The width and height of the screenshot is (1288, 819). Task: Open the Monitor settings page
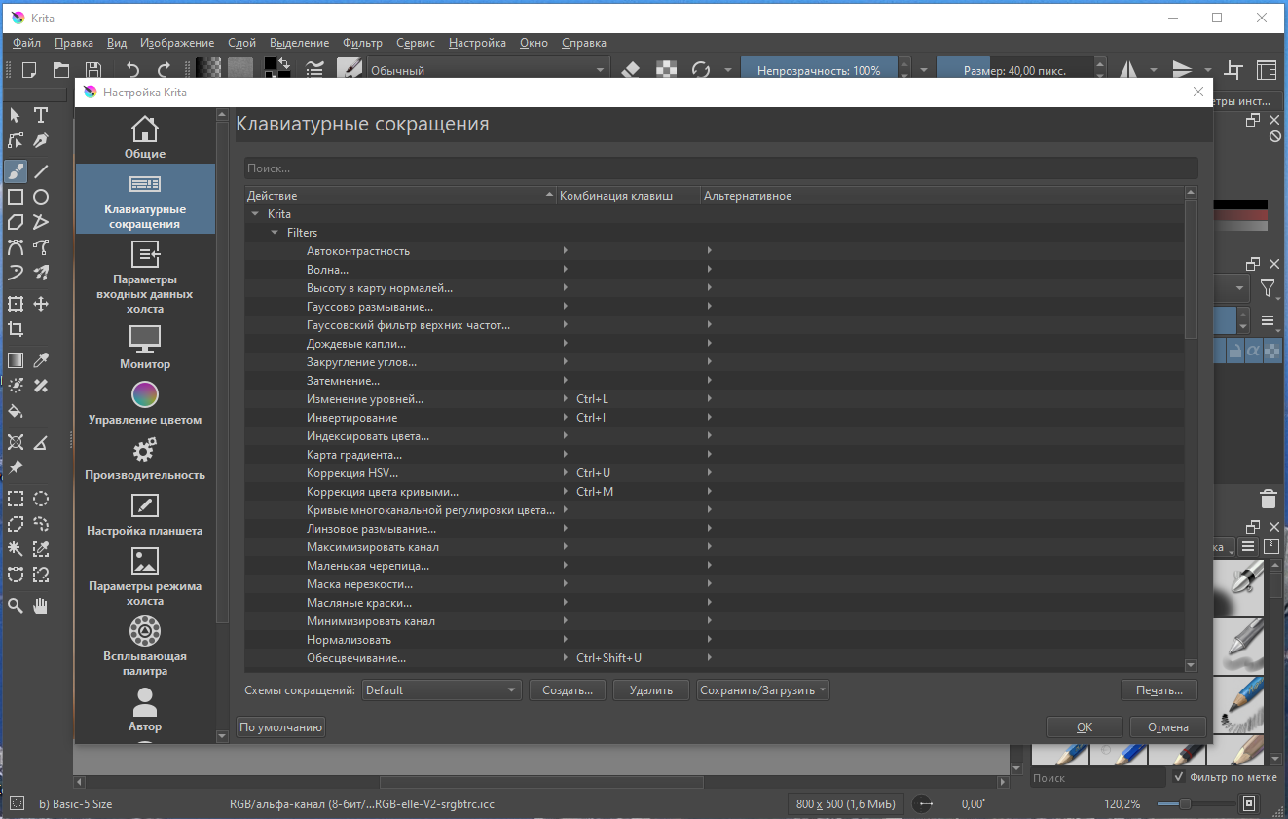145,348
